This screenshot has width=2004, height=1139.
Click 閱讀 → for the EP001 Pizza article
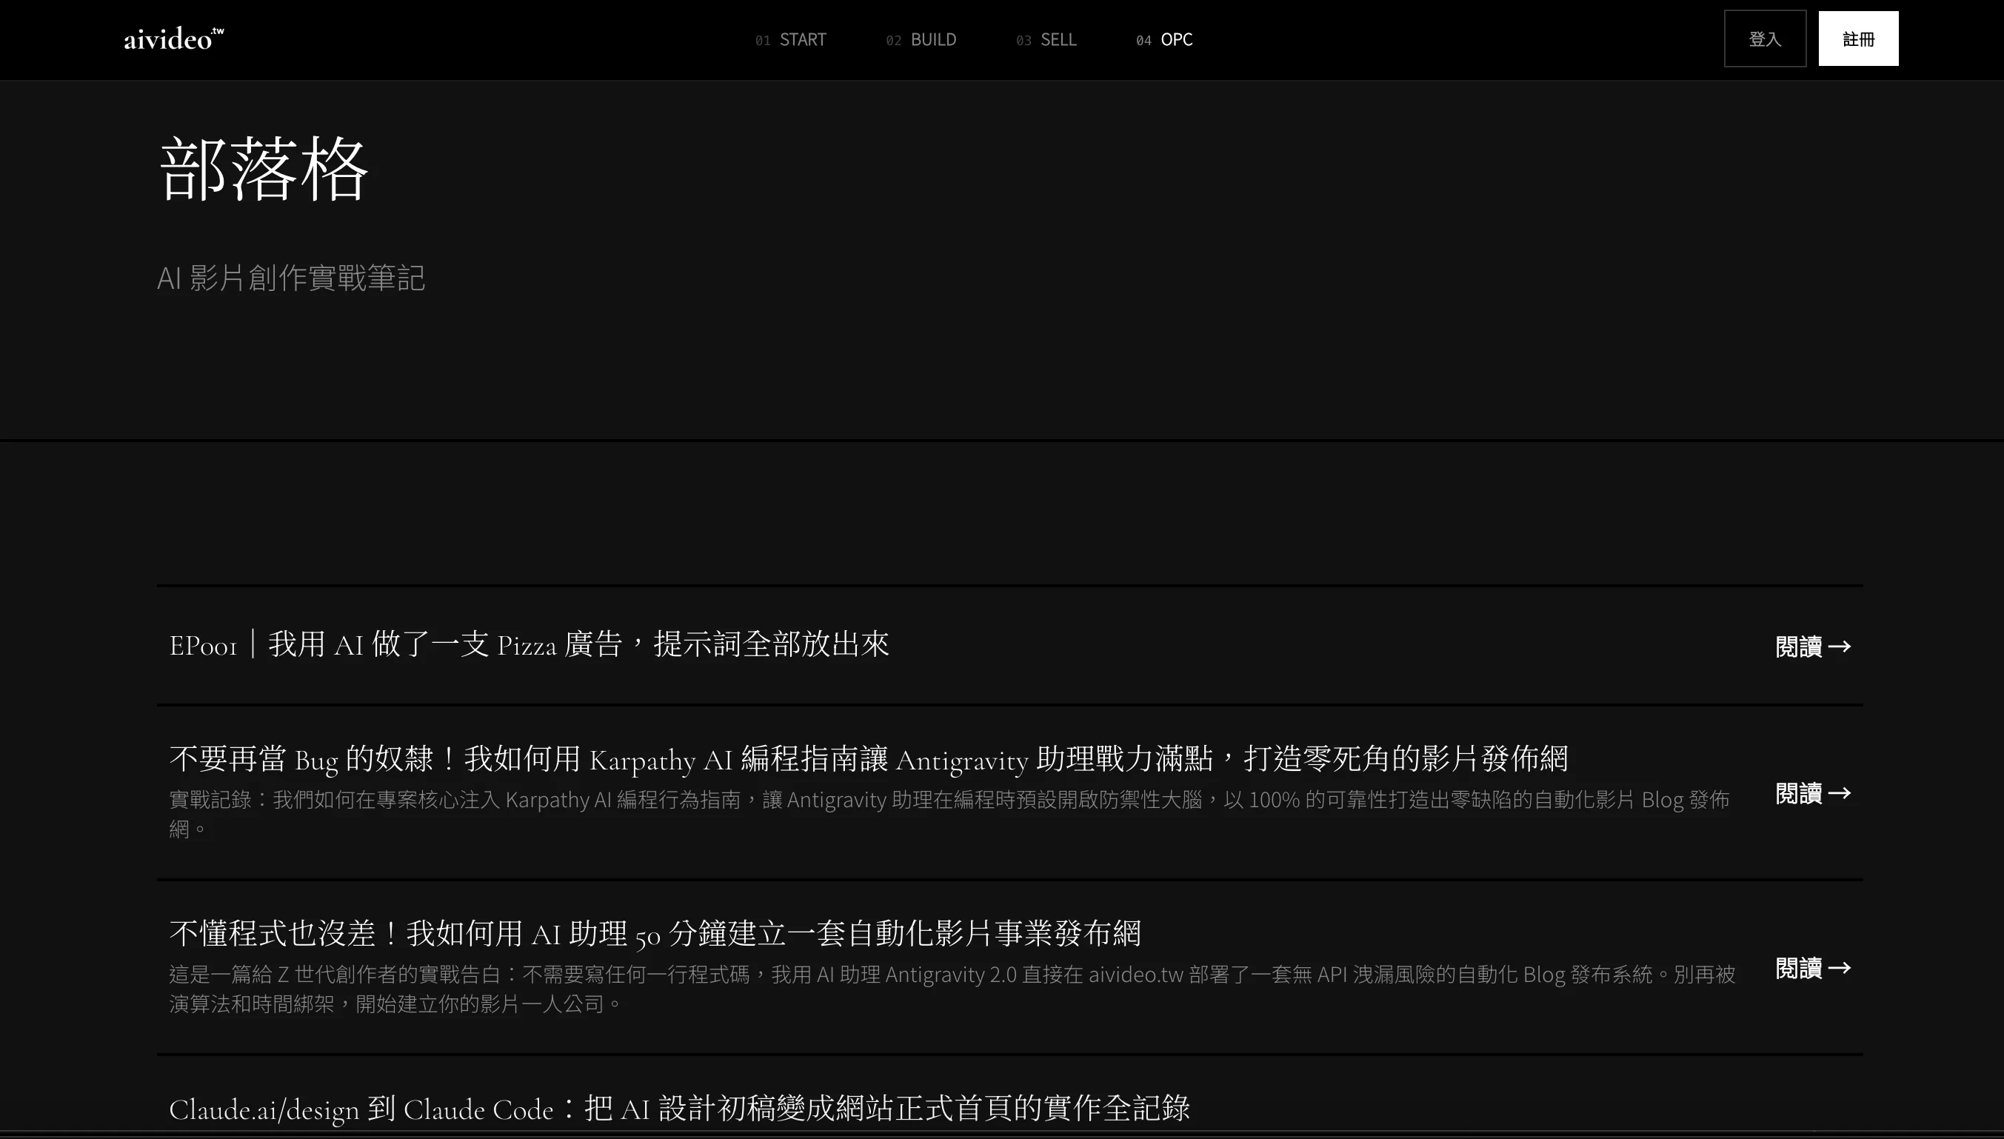point(1813,647)
